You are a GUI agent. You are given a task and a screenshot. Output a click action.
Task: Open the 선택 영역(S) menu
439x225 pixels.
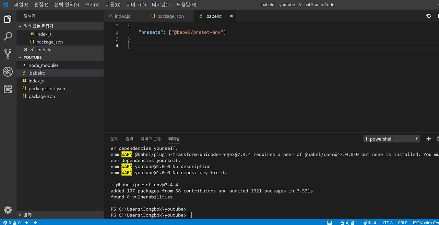(x=67, y=5)
